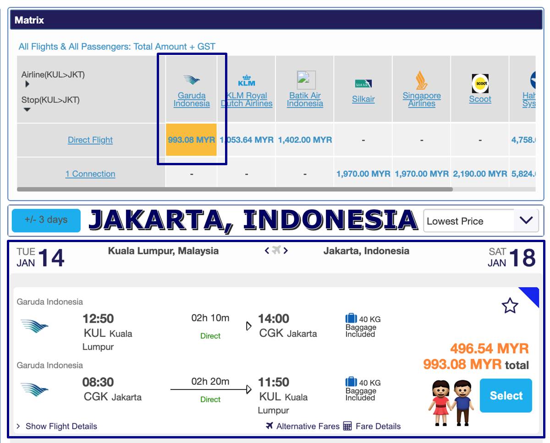Click the KLM logo in matrix header
The height and width of the screenshot is (443, 550).
coord(247,81)
